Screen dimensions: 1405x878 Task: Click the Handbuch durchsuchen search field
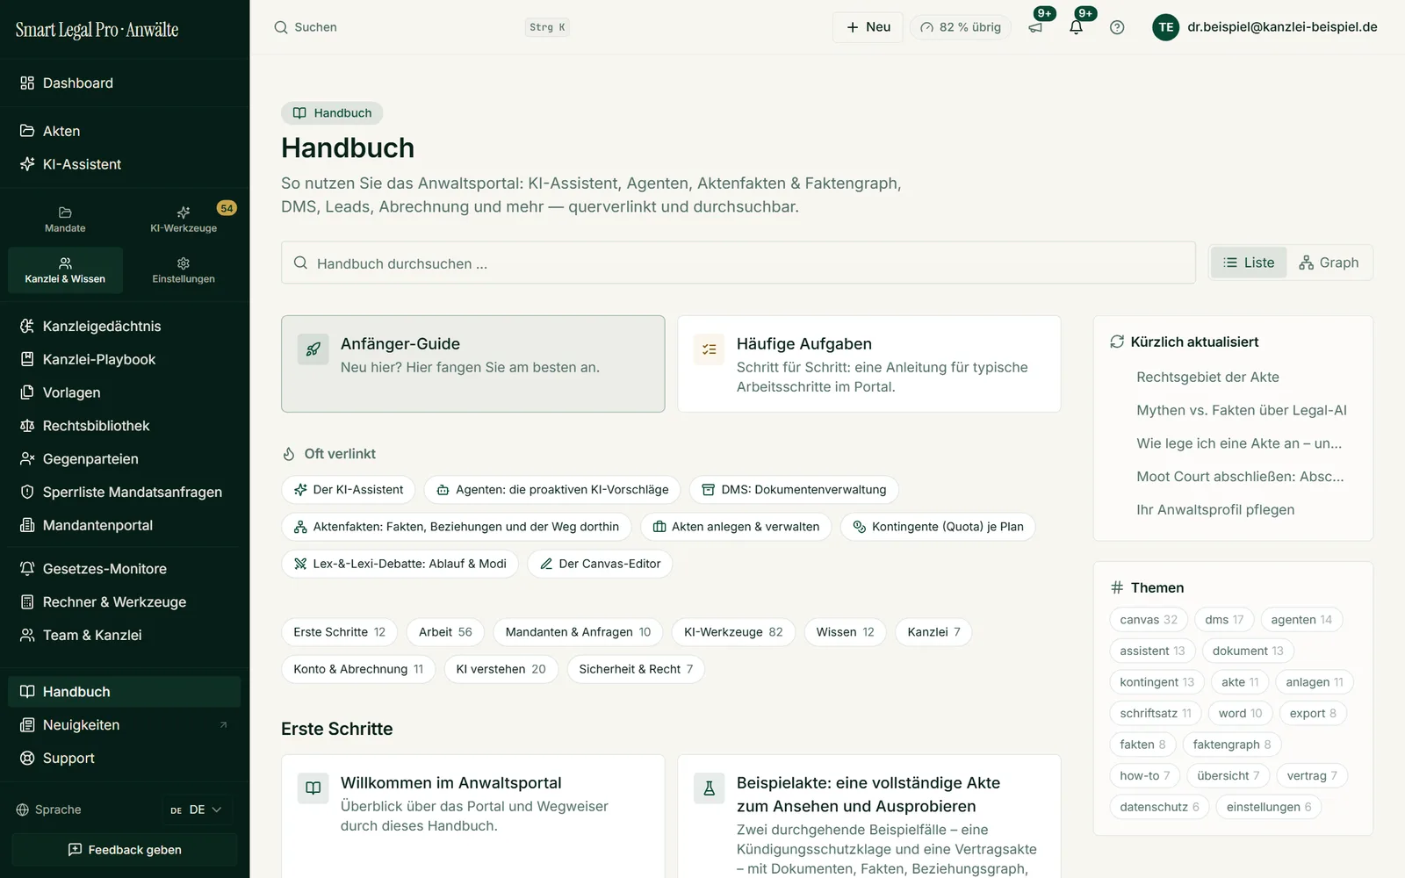[739, 263]
